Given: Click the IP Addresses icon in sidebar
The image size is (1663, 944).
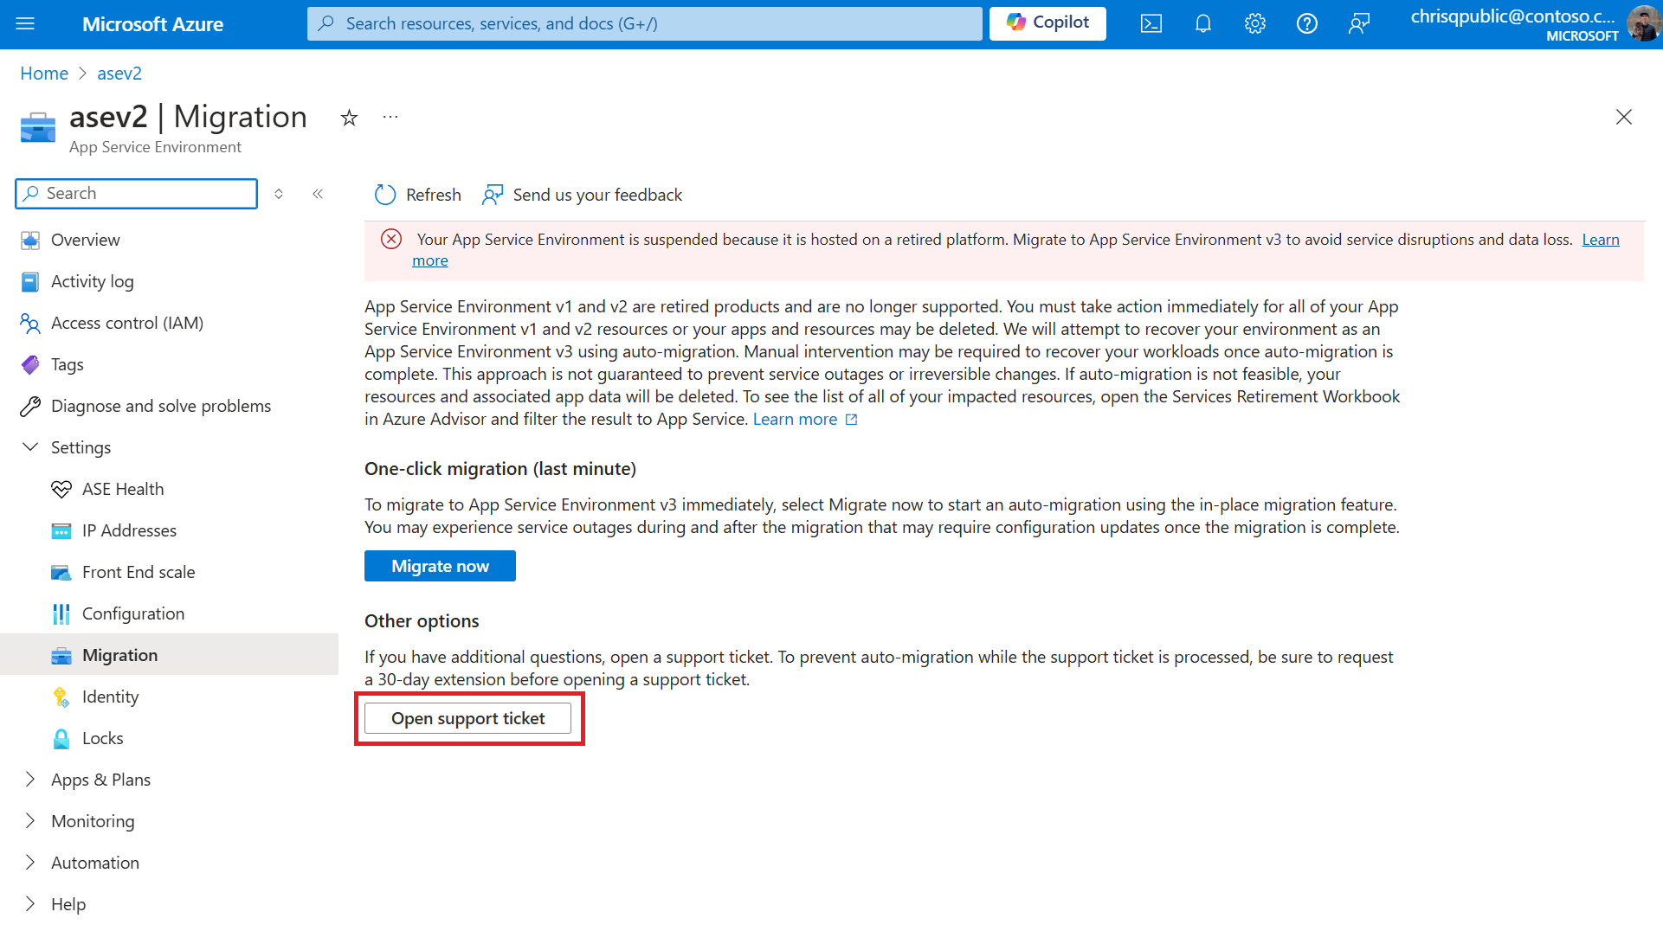Looking at the screenshot, I should tap(60, 530).
